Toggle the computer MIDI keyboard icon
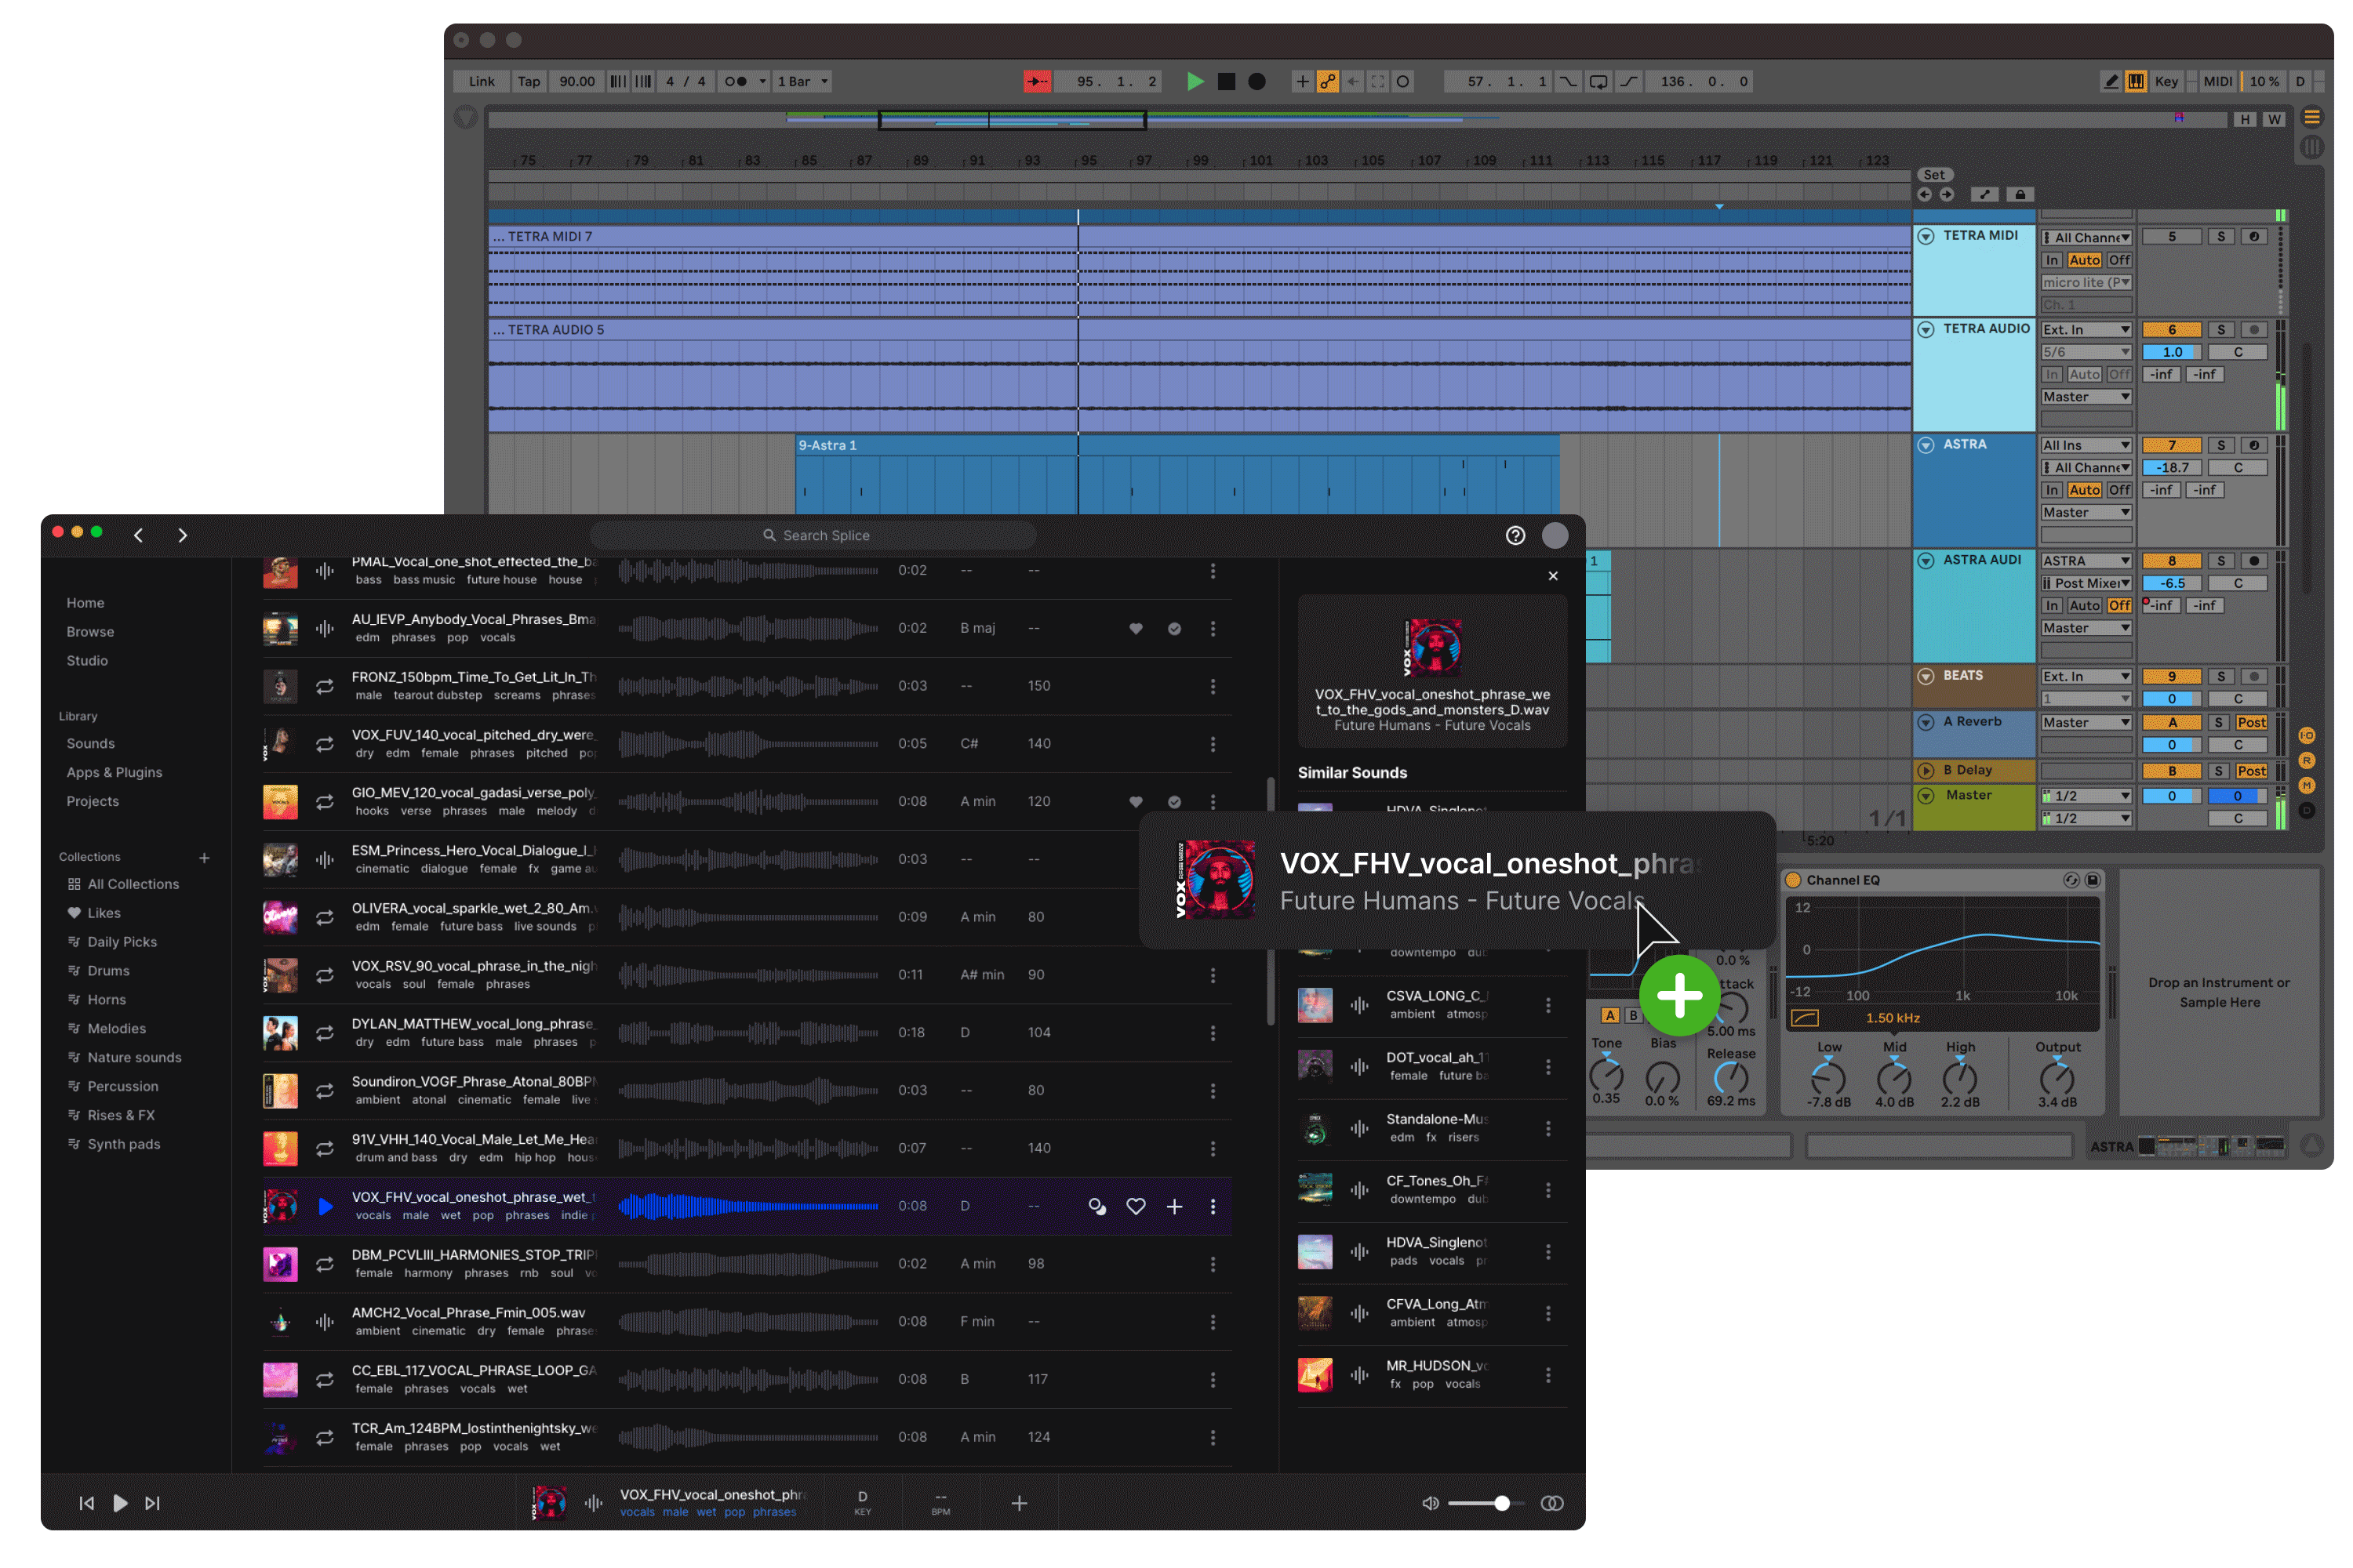 click(x=2136, y=82)
